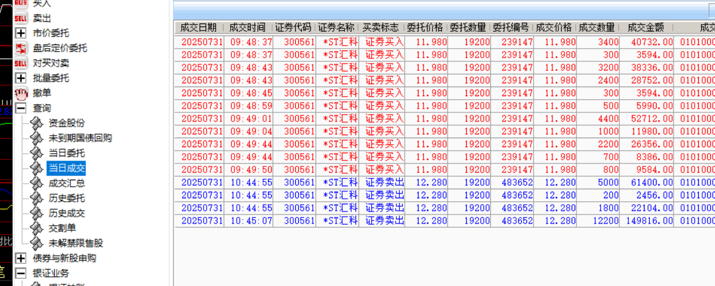Select the 银证业务 tree label
The width and height of the screenshot is (715, 286).
click(51, 273)
